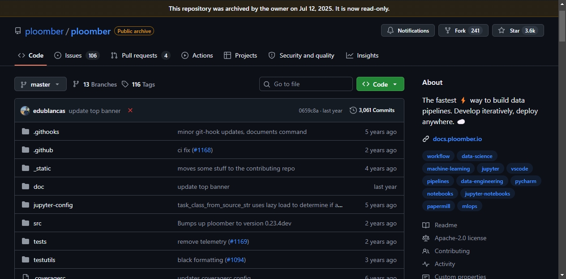The width and height of the screenshot is (566, 279).
Task: Select the machine-learning topic tag
Action: pos(448,169)
